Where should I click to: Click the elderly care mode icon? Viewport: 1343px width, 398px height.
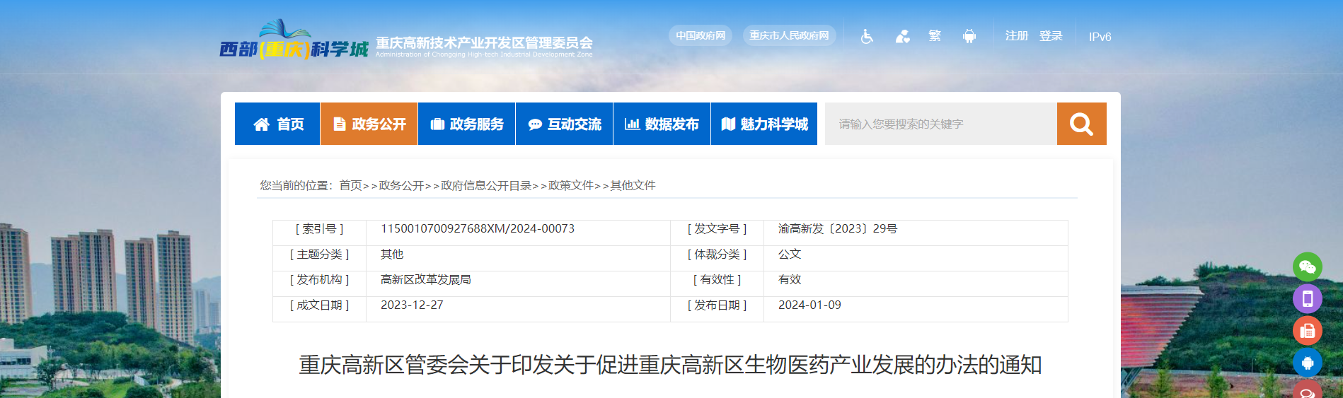tap(902, 36)
